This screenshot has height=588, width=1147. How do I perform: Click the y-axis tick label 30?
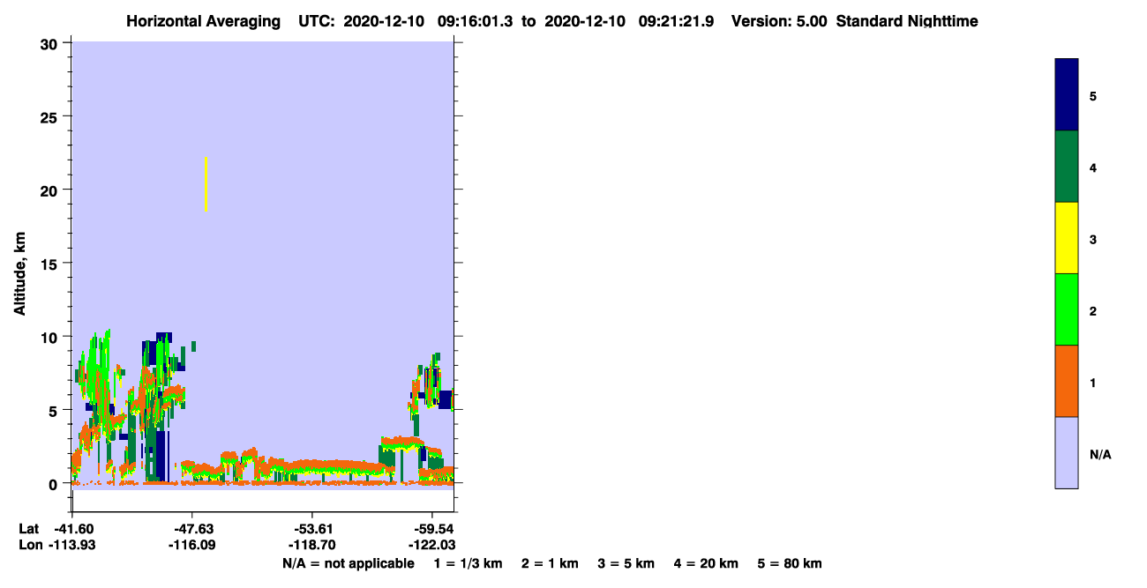pos(50,43)
